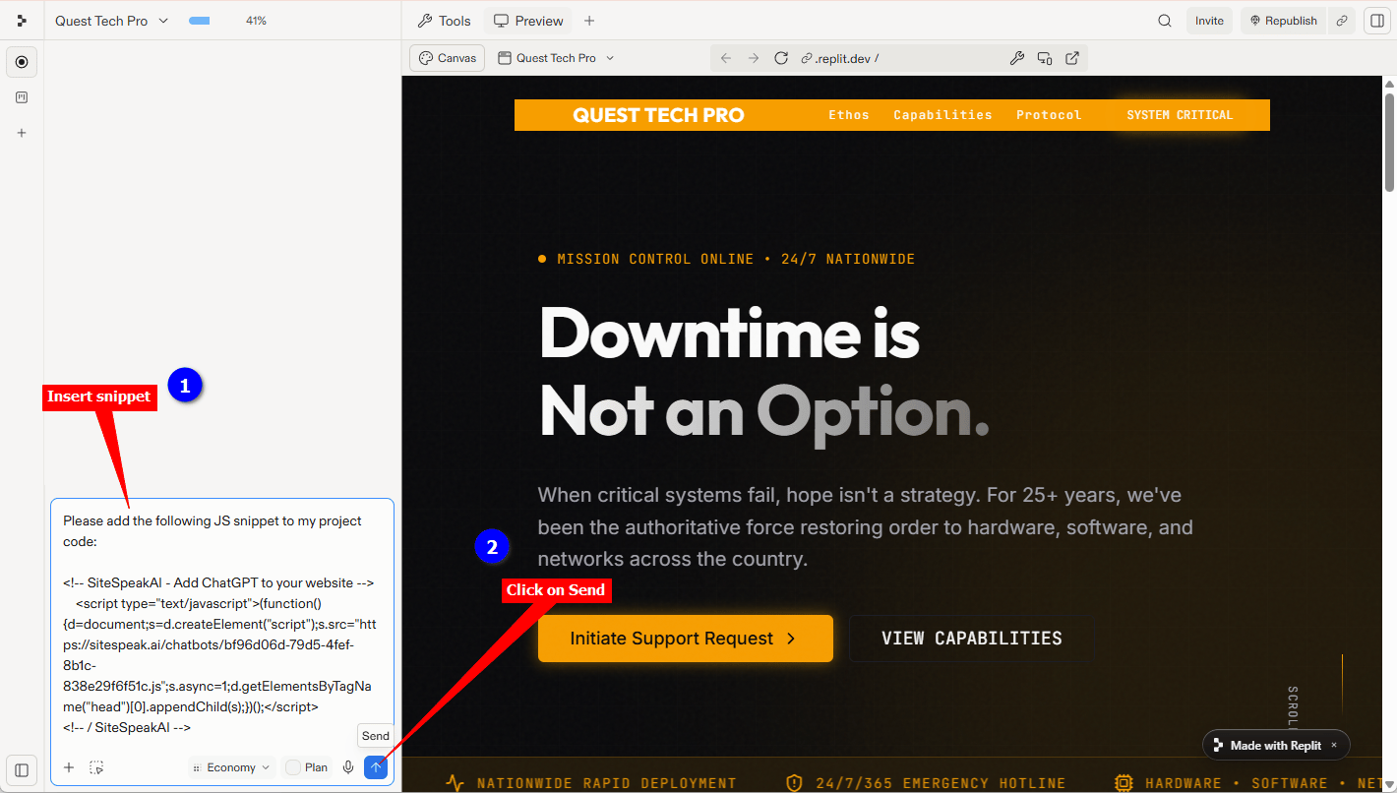Go back in the preview browser
The width and height of the screenshot is (1397, 793).
coord(726,58)
